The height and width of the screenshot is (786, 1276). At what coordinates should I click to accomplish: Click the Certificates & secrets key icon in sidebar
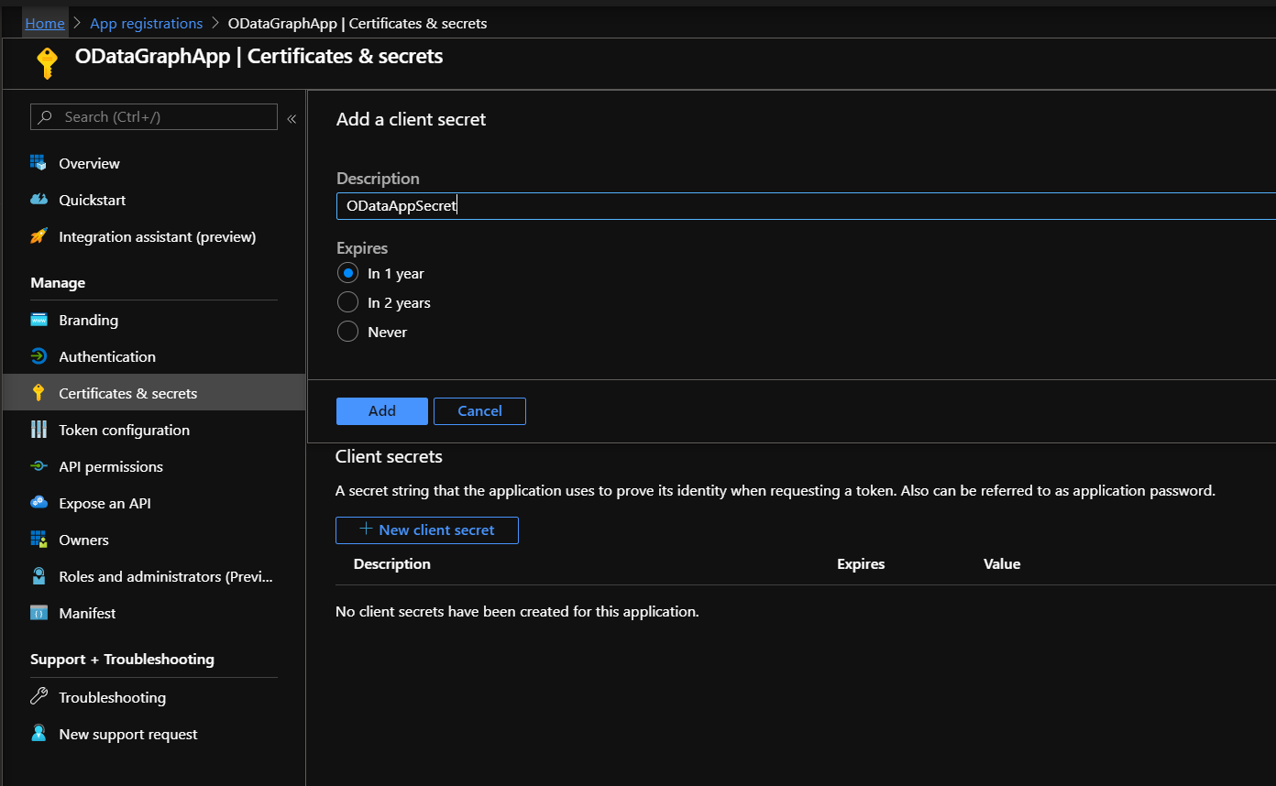click(x=38, y=393)
